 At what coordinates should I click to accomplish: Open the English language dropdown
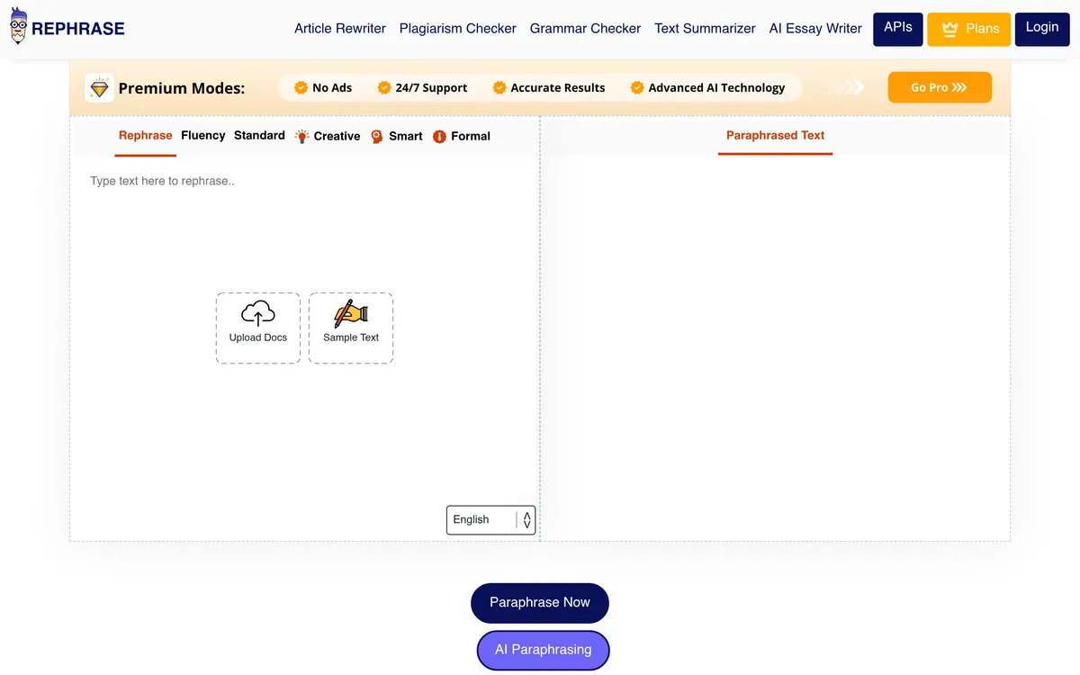click(x=482, y=519)
